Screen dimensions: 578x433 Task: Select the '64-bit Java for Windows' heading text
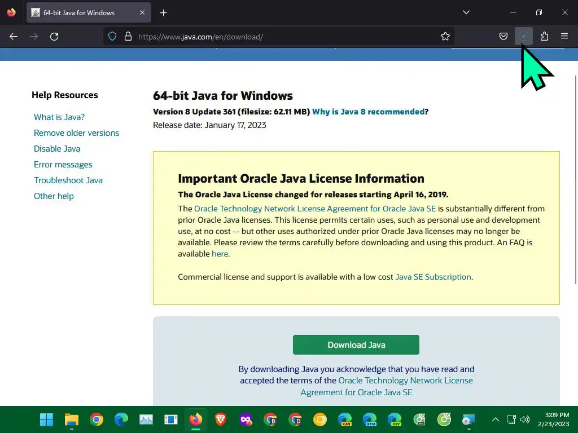222,96
